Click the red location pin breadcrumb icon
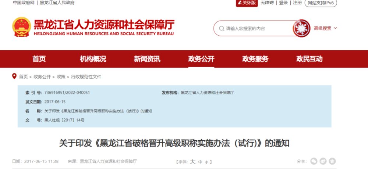This screenshot has height=169, width=368. click(14, 76)
